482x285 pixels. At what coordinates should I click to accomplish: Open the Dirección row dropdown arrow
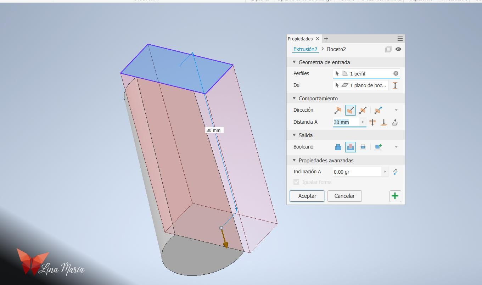(x=396, y=110)
